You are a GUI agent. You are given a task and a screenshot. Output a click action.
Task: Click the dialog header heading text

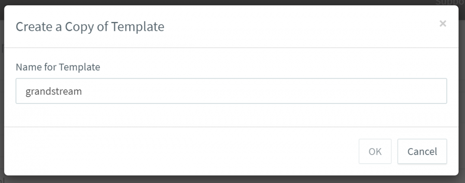tap(90, 27)
